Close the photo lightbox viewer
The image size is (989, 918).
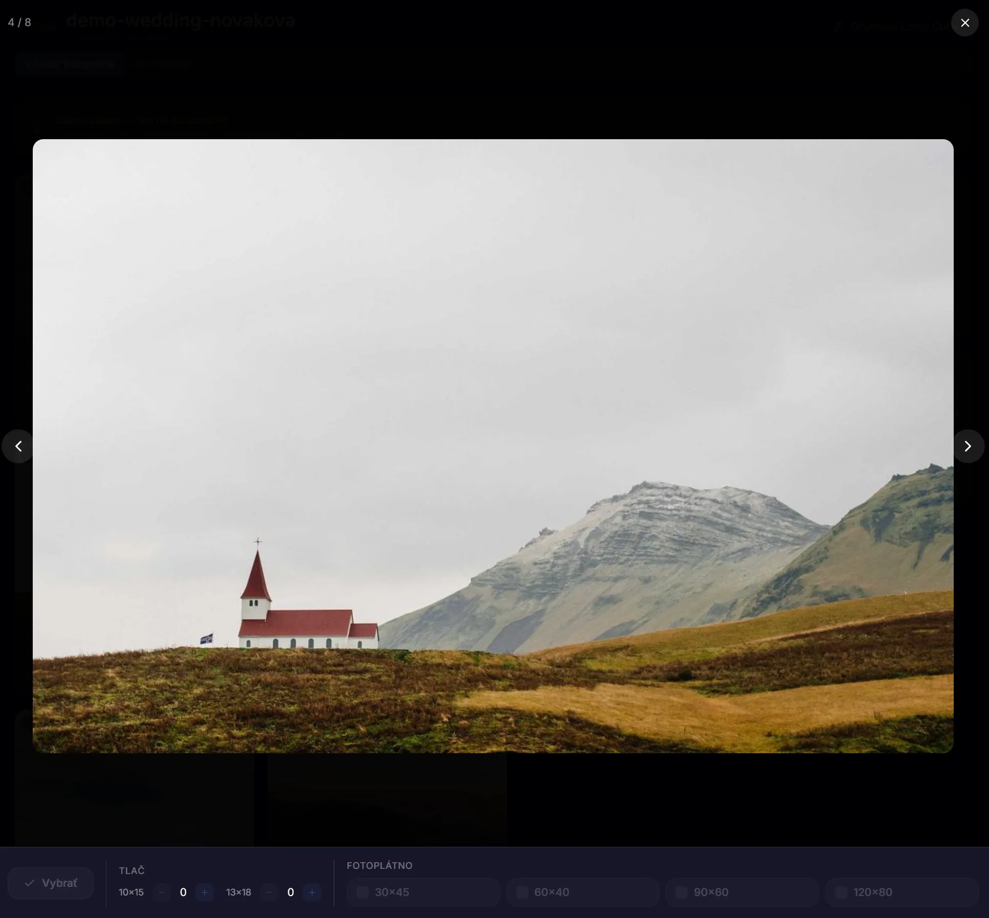(x=964, y=23)
